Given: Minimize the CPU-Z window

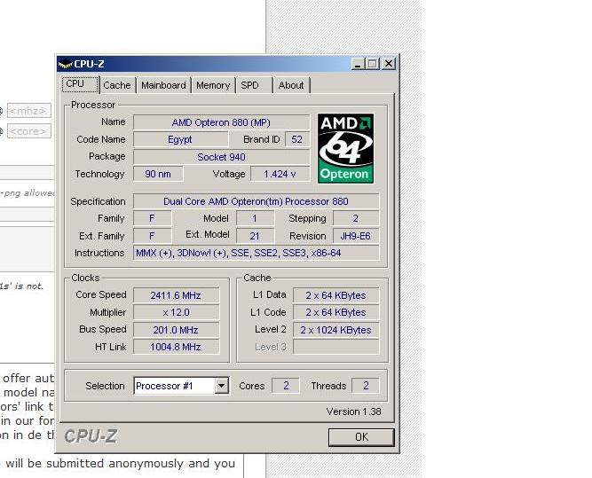Looking at the screenshot, I should [x=358, y=64].
